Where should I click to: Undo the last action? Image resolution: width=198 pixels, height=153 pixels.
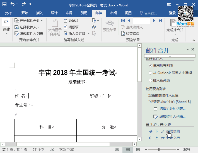pyautogui.click(x=13, y=4)
